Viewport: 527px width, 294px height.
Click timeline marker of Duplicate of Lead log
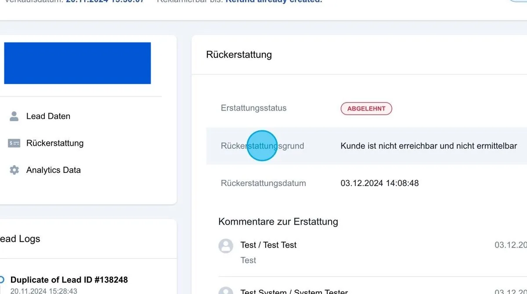tap(2, 280)
